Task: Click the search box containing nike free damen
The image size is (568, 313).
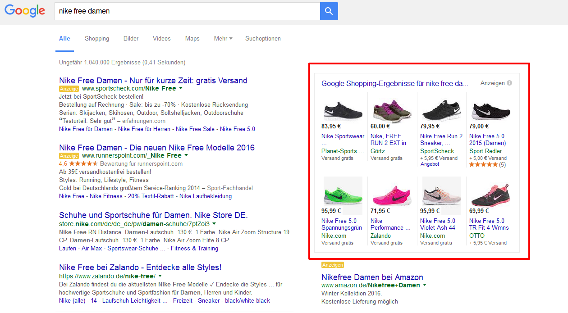Action: pos(187,11)
